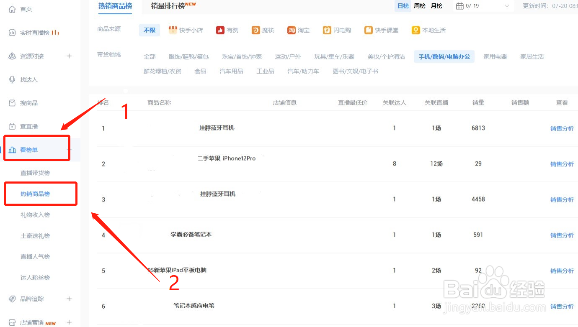Open 销售分析 for 挂脖蓝牙耳机 rank one
This screenshot has height=327, width=578.
[x=562, y=128]
